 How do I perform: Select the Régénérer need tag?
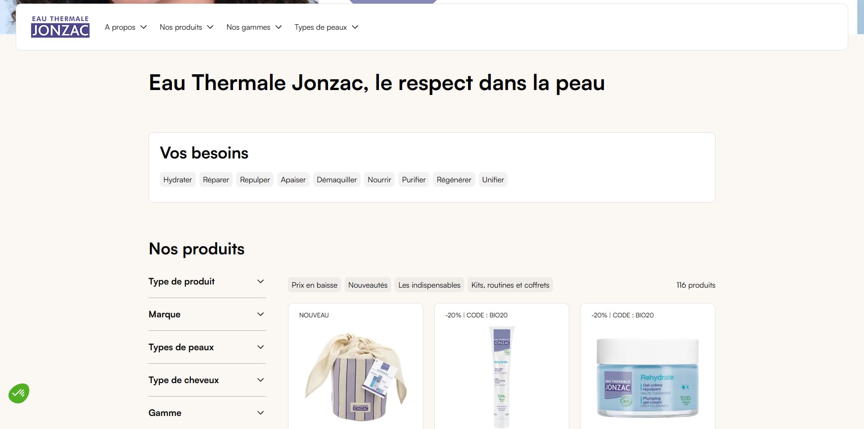click(454, 180)
